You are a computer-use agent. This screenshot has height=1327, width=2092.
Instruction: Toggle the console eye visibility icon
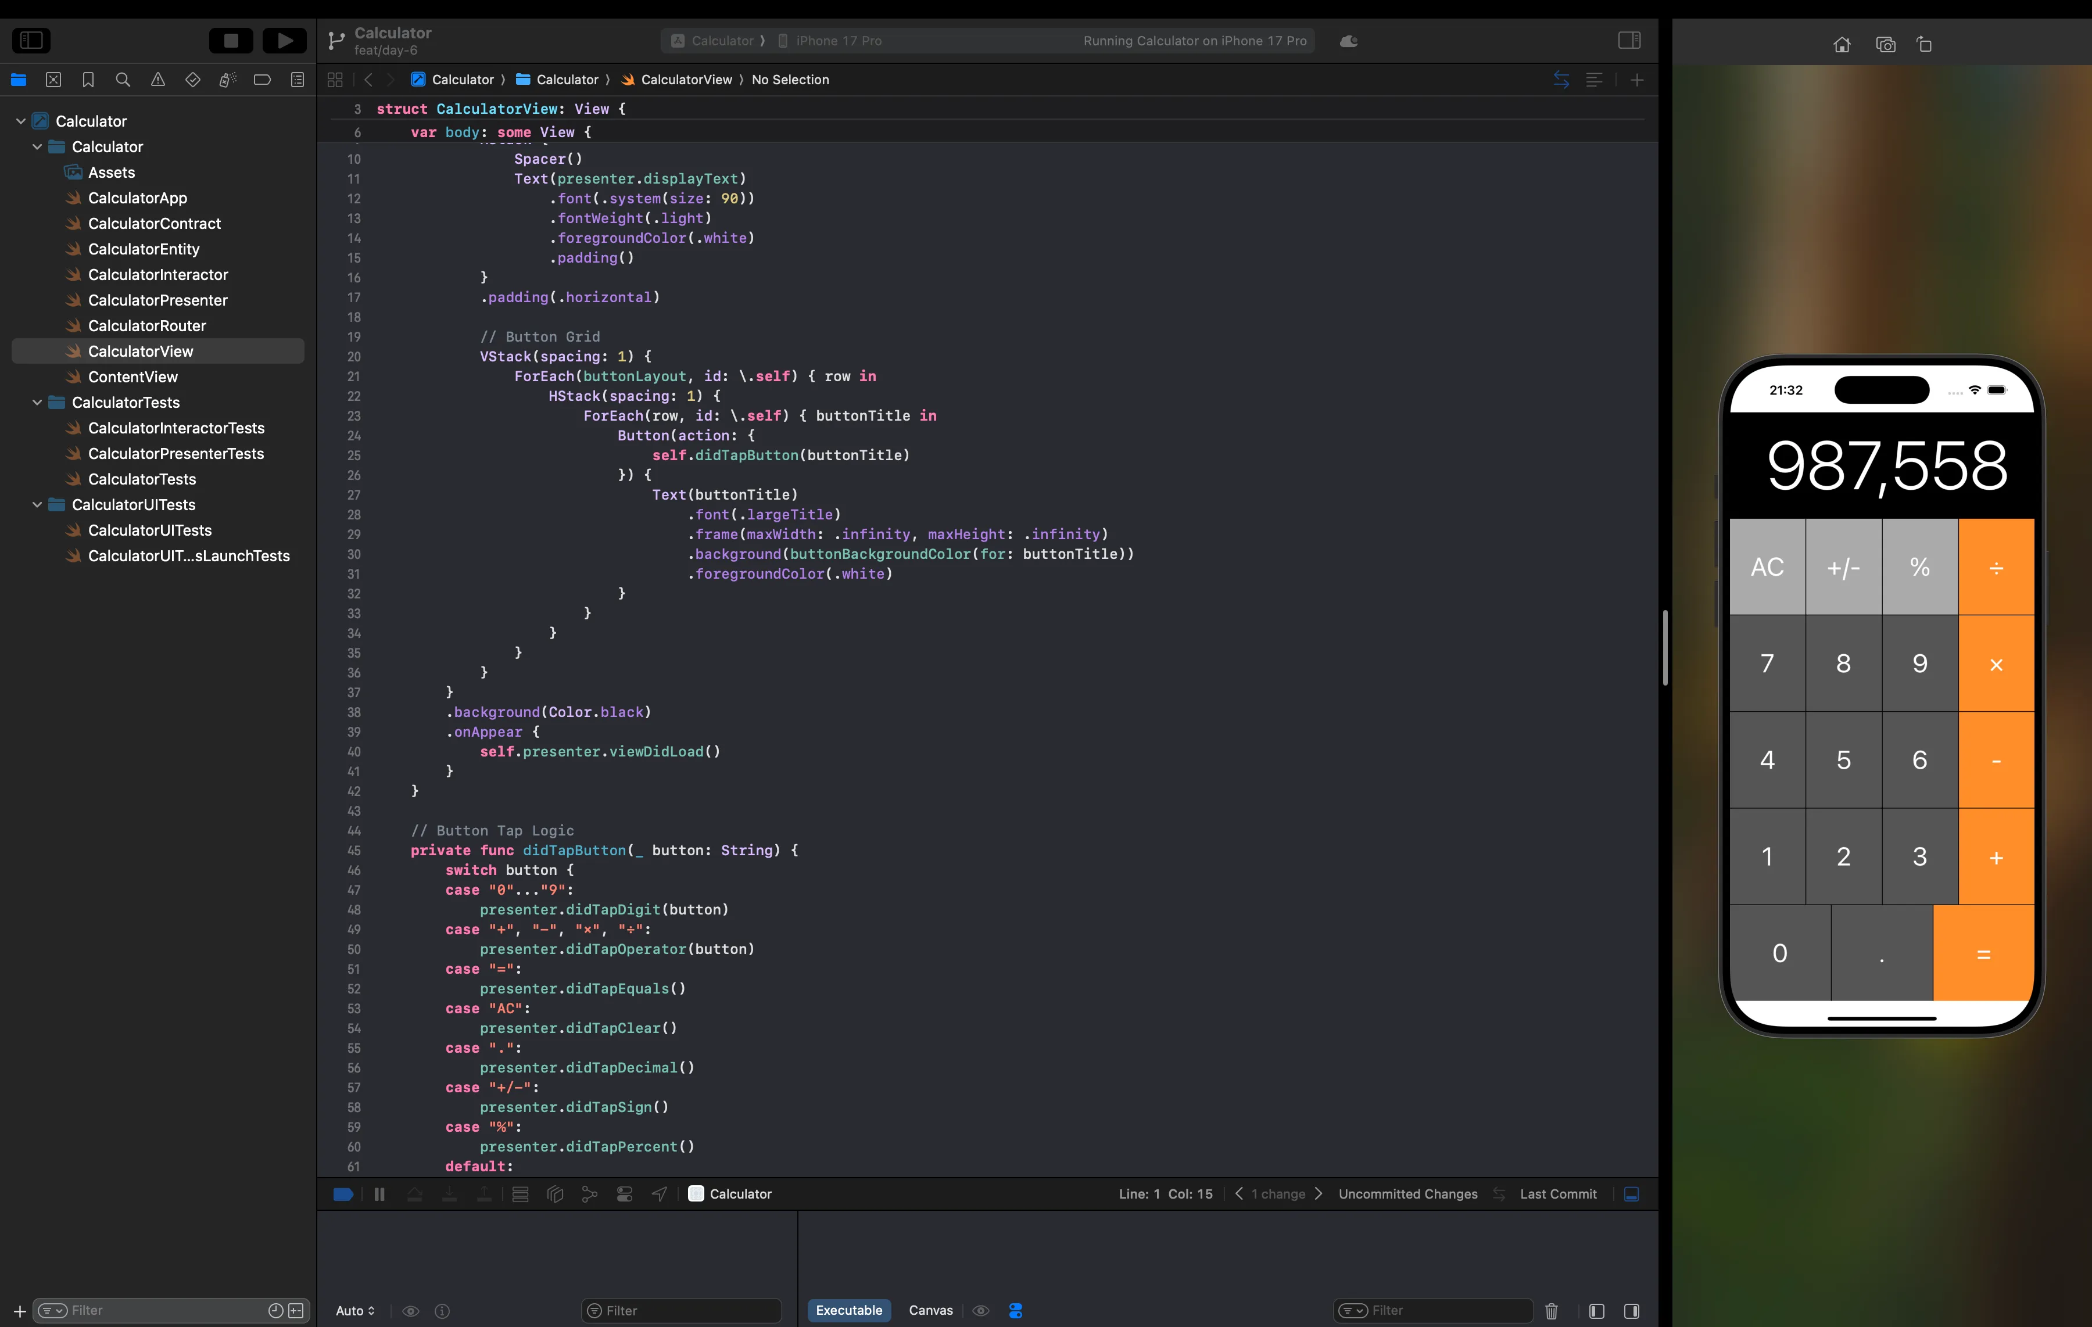981,1311
